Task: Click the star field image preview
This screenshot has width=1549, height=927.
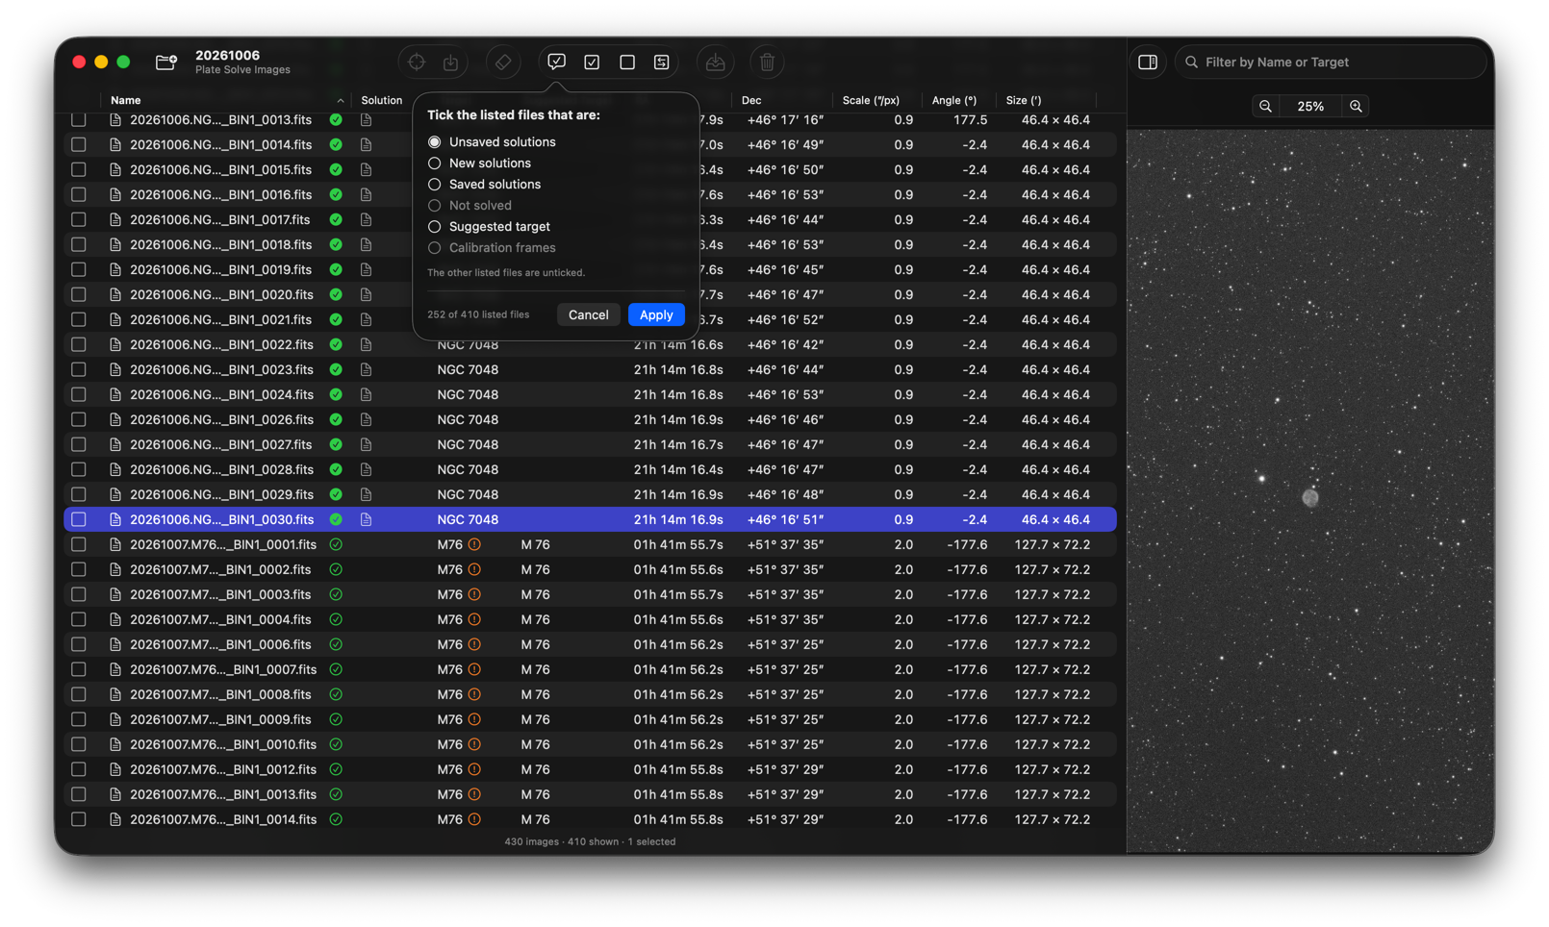Action: (x=1310, y=490)
